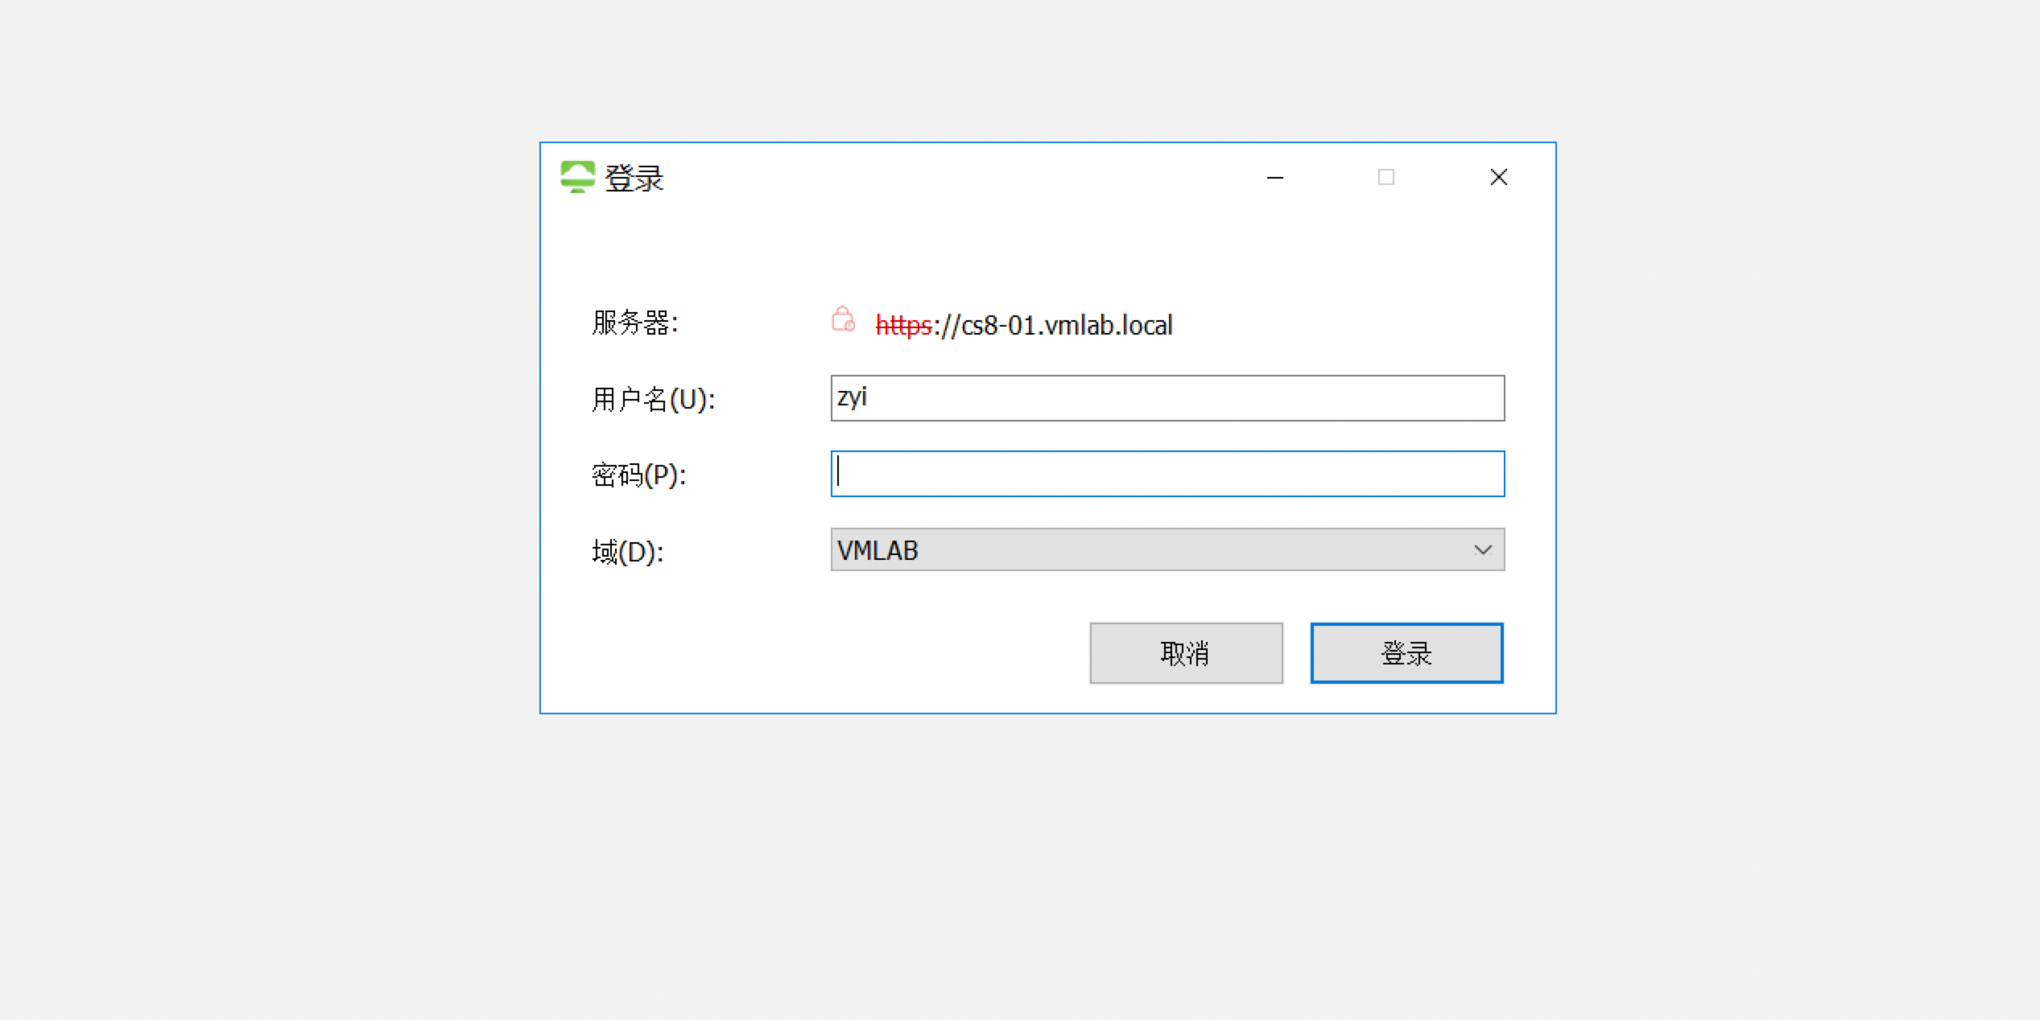Click the cs8-01.vmlab.local server address text
The width and height of the screenshot is (2040, 1020).
pyautogui.click(x=1066, y=326)
